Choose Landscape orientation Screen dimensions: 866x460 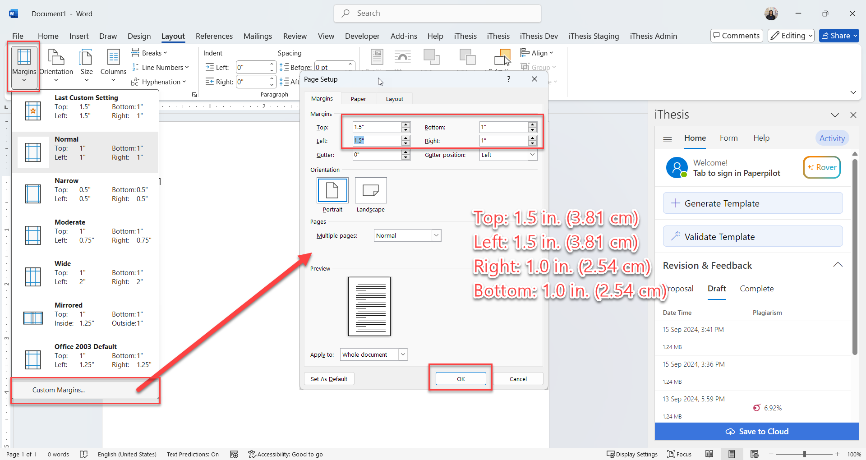click(371, 190)
